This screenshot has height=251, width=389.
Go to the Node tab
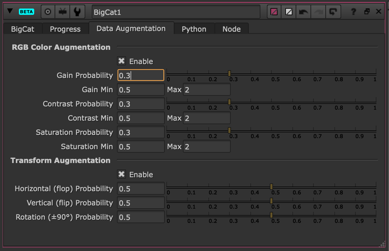pyautogui.click(x=231, y=29)
